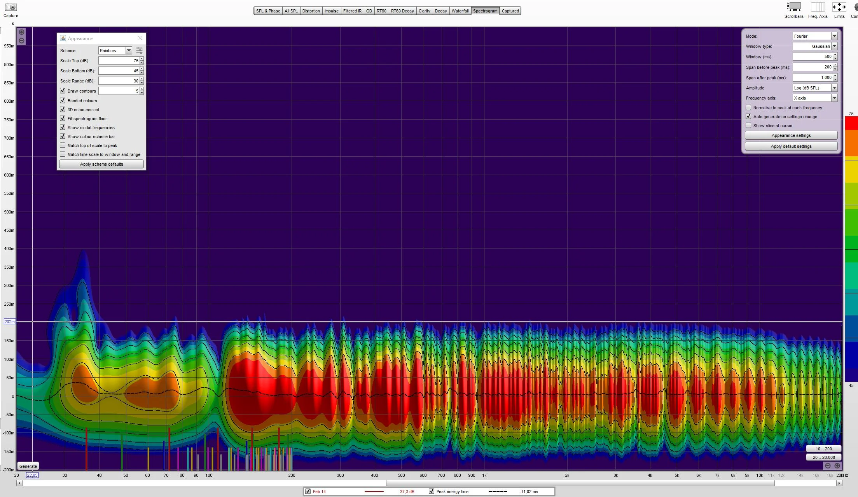This screenshot has width=858, height=497.
Task: Select the Distortion tab
Action: point(311,11)
